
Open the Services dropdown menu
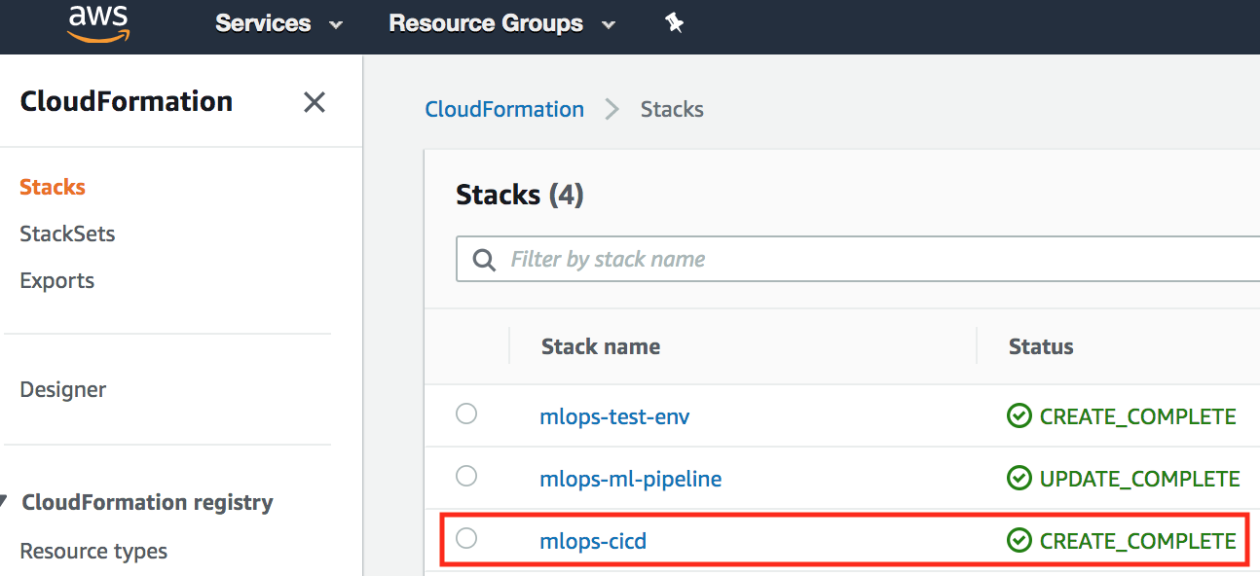[279, 23]
